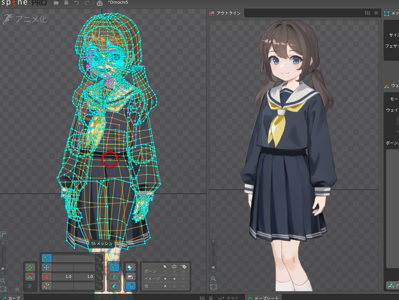Screen dimensions: 399x300
Task: Click the rulers icon in main viewport
Action: pos(3,234)
